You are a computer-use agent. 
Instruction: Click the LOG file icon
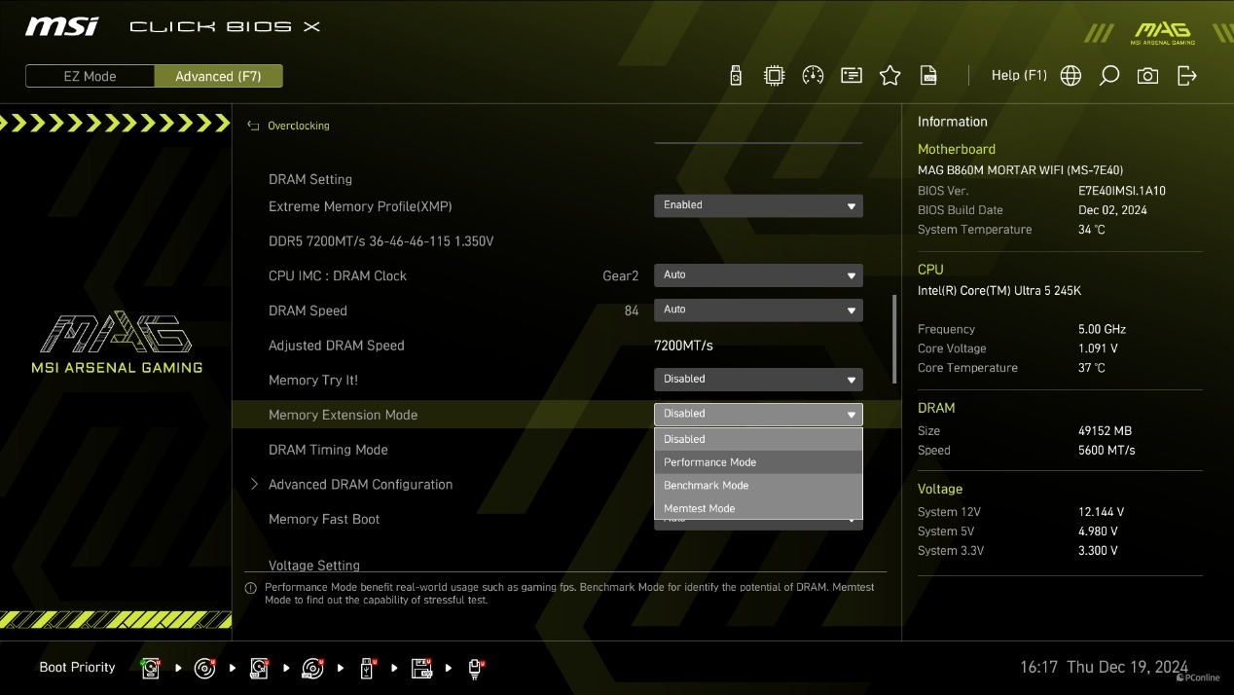[x=928, y=76]
